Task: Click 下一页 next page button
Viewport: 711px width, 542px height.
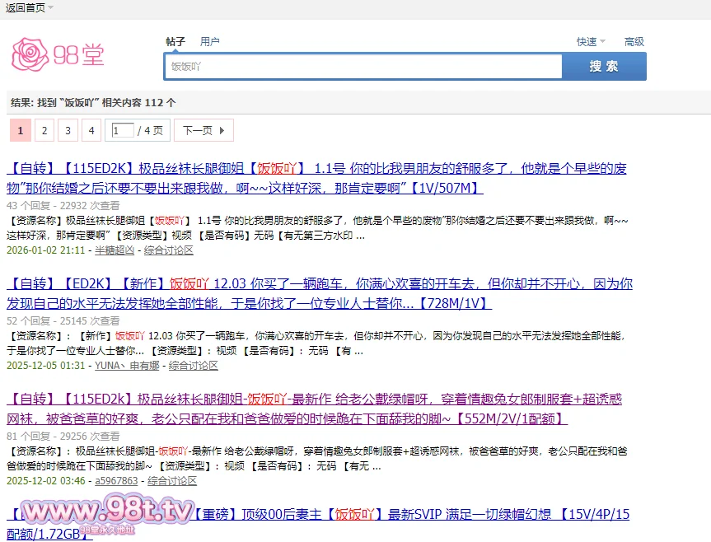Action: 203,130
